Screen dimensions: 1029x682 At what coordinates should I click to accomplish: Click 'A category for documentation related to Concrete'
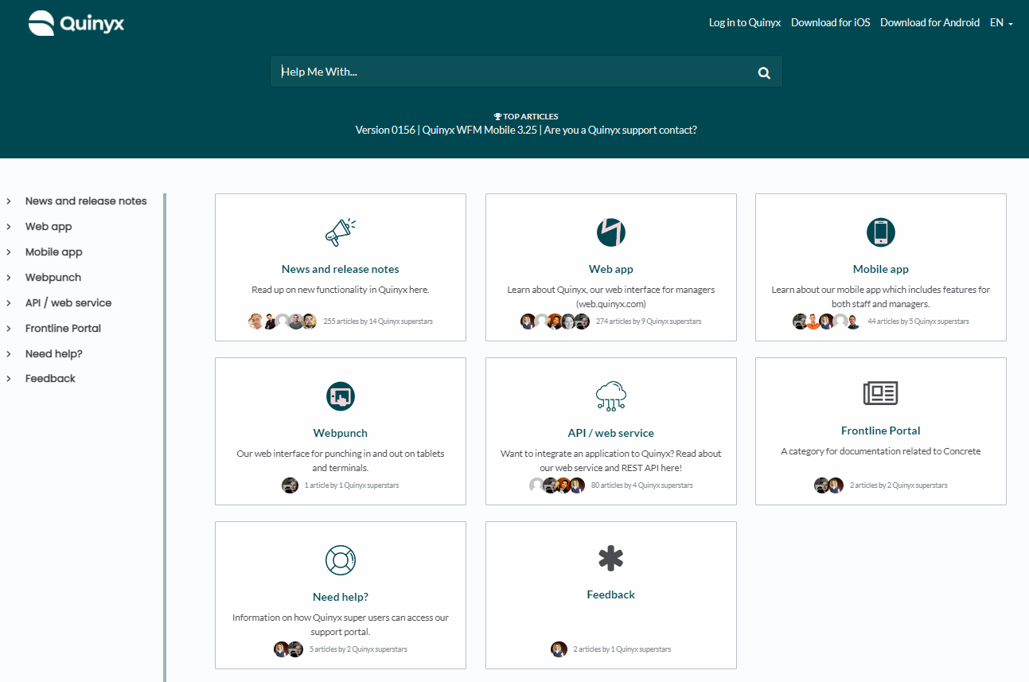(x=881, y=451)
